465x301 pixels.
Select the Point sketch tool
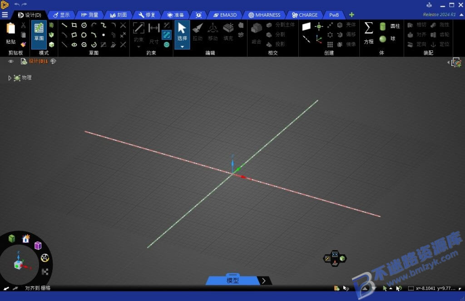pos(104,35)
